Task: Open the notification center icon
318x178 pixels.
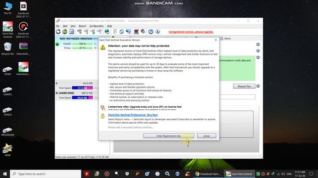Action: (312, 174)
